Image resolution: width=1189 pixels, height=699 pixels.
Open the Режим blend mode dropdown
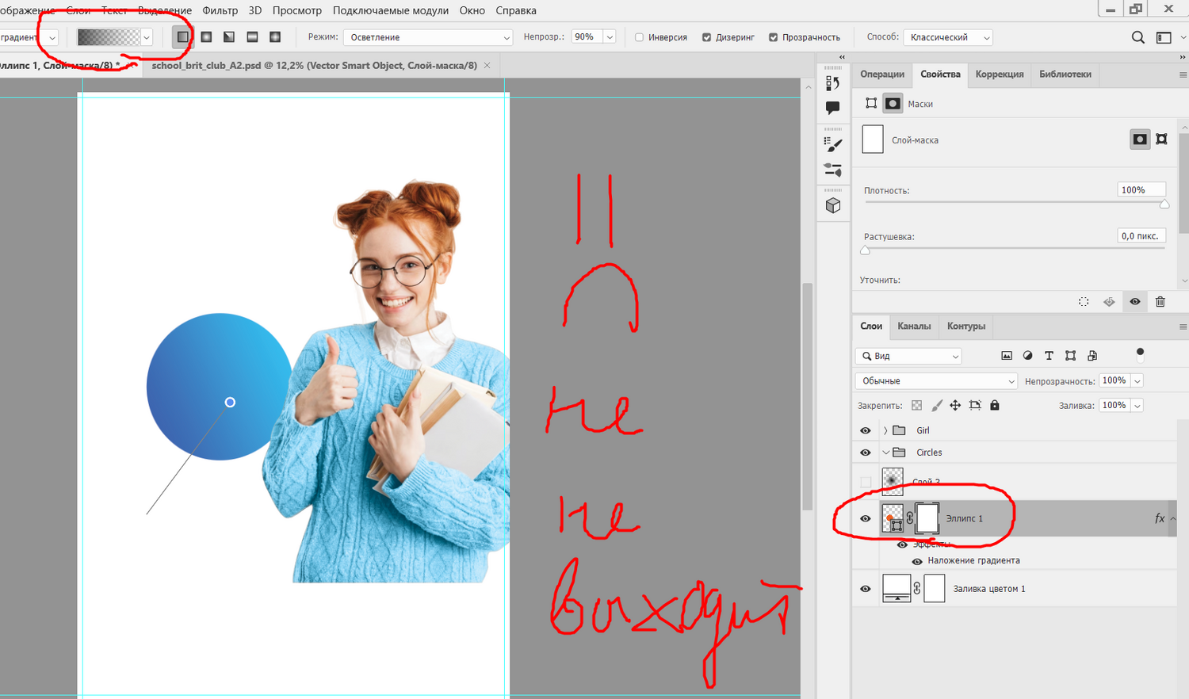428,37
